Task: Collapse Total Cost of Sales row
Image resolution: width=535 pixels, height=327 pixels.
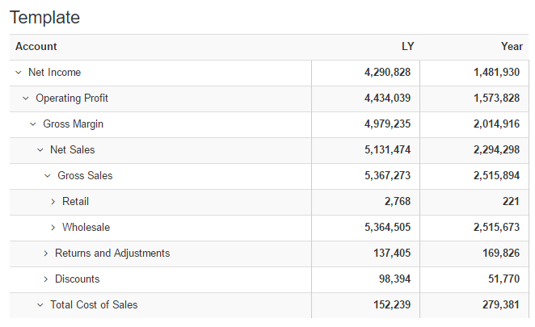Action: click(x=40, y=305)
